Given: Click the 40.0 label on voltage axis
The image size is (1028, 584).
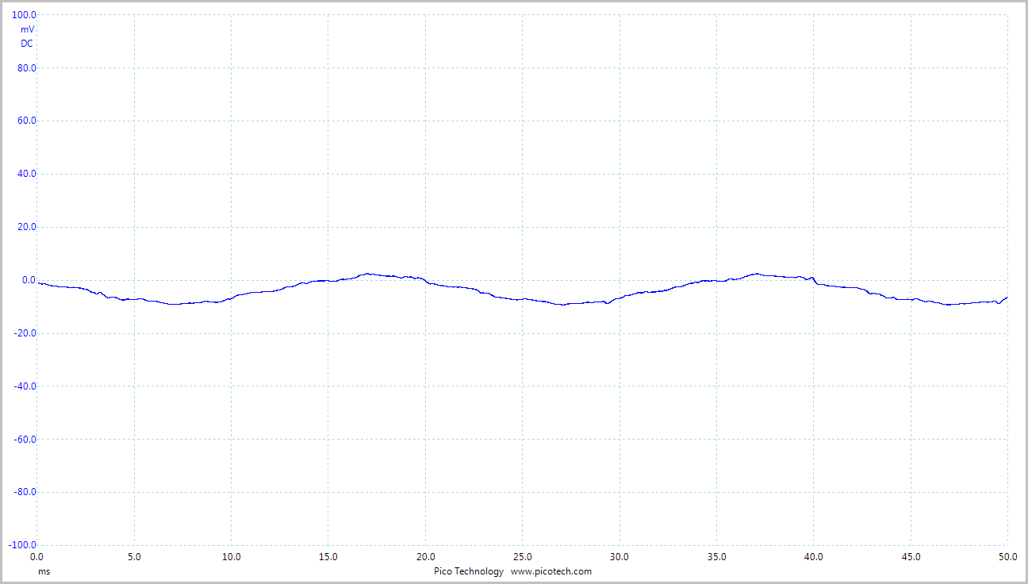Looking at the screenshot, I should [x=27, y=174].
